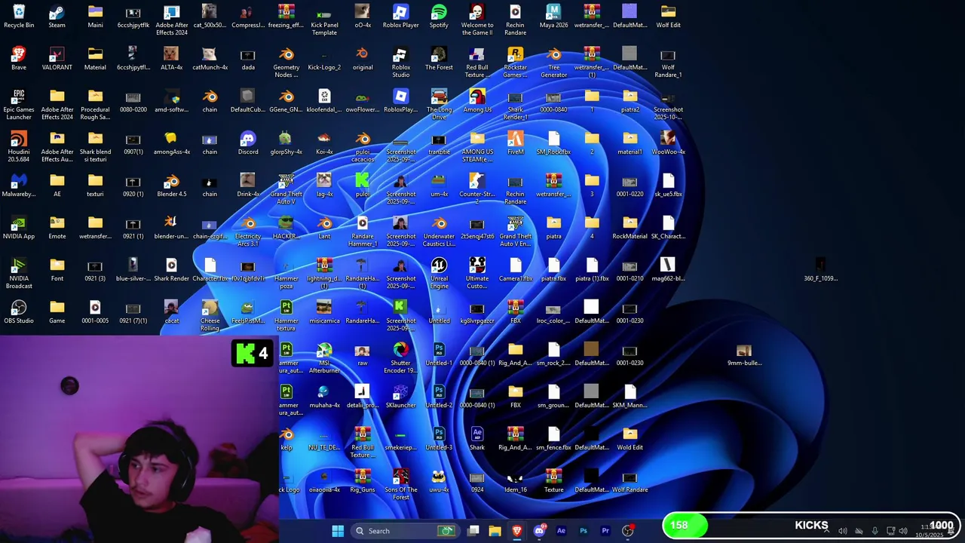The height and width of the screenshot is (543, 965).
Task: Open the Shark After Effects project
Action: (x=477, y=439)
